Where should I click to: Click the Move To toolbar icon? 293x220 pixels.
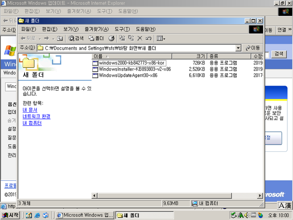tap(122, 38)
